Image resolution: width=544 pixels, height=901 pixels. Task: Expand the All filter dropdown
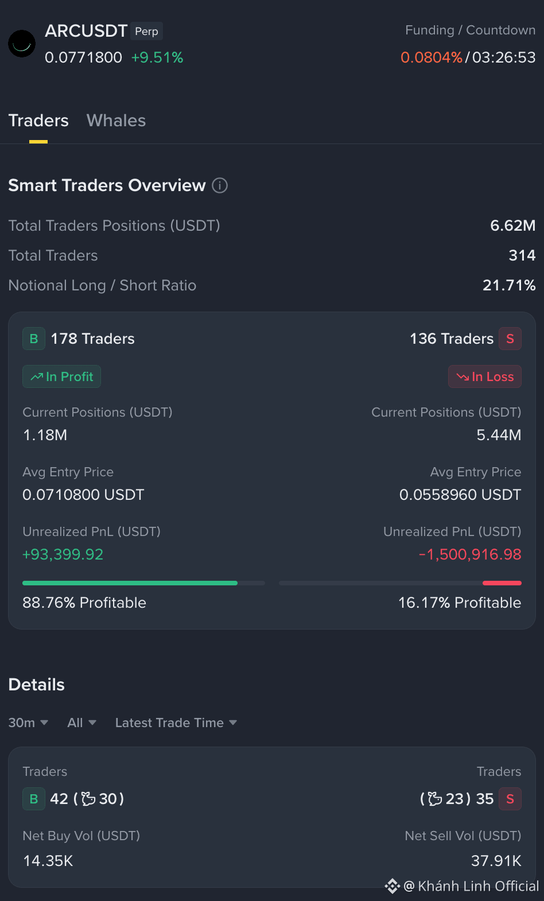tap(81, 723)
